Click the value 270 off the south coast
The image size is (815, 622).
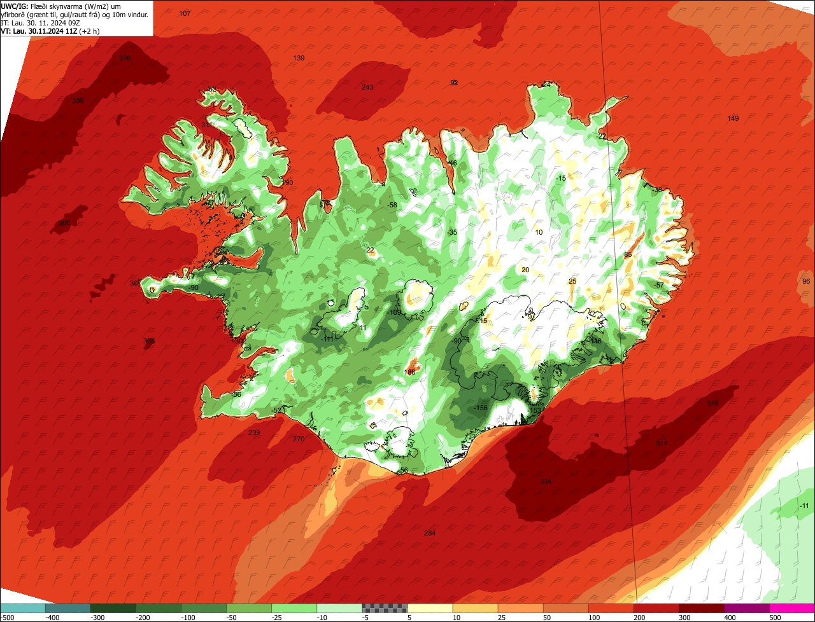299,439
